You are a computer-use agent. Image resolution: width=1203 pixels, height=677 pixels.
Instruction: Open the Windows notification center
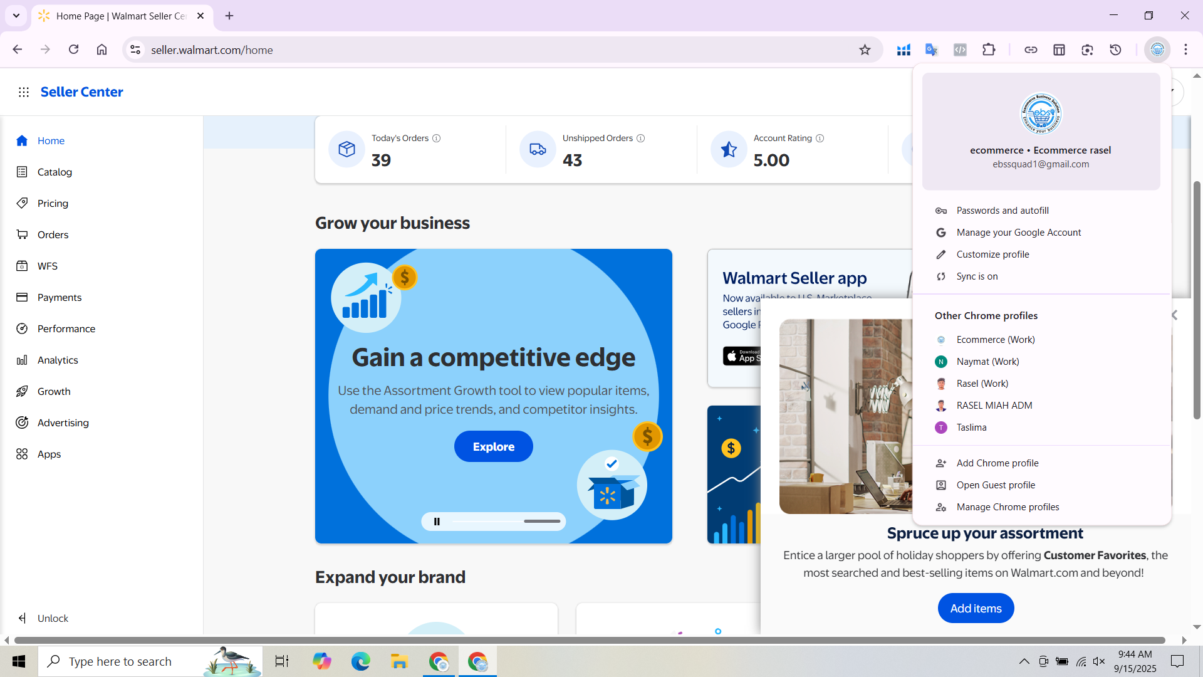click(x=1177, y=661)
